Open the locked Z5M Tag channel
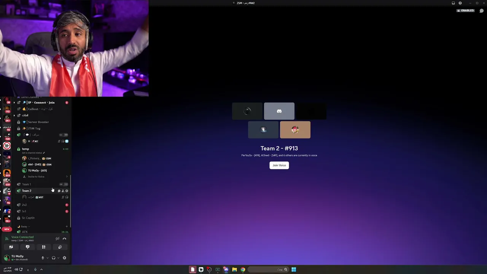 click(42, 128)
